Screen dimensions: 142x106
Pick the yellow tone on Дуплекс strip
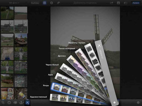[x=73, y=60]
